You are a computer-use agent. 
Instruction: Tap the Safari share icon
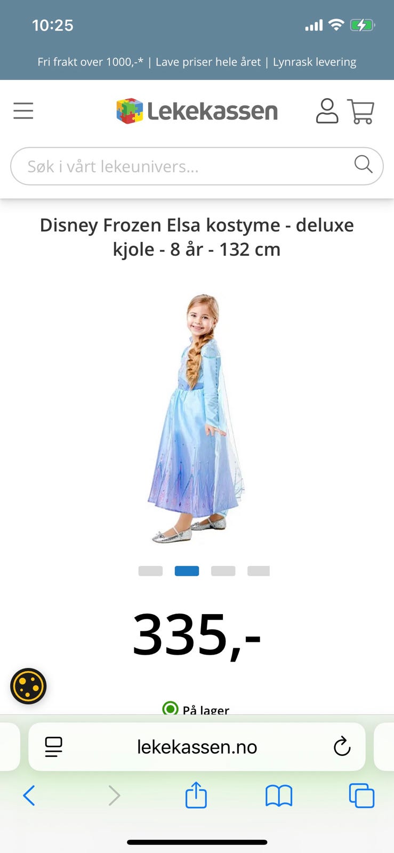pos(196,795)
